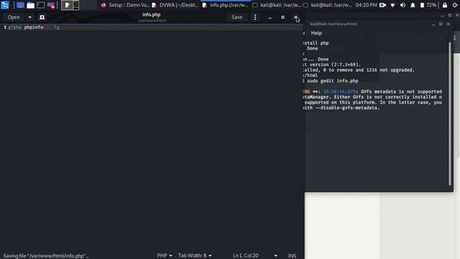The image size is (460, 259).
Task: Click the fourth panel launcher before workspaces
Action: [51, 5]
